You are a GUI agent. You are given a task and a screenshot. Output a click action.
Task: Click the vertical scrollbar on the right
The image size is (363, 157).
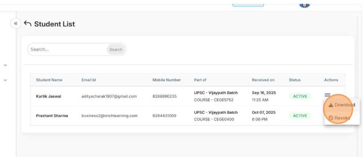358,73
